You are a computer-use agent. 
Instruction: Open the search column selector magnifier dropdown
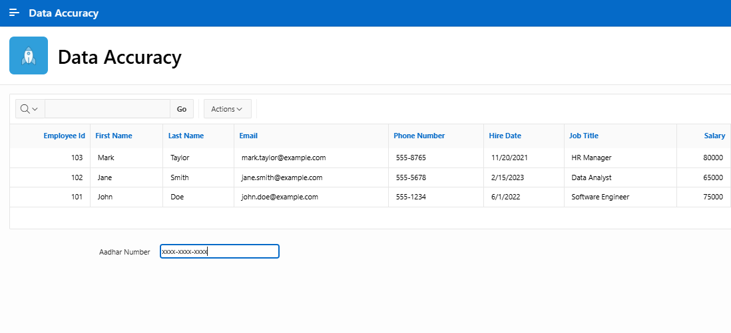tap(30, 108)
